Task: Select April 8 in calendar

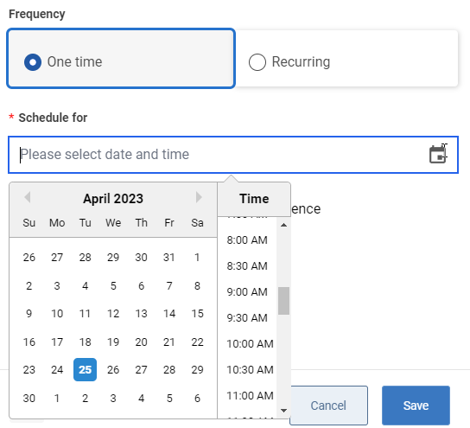Action: 197,285
